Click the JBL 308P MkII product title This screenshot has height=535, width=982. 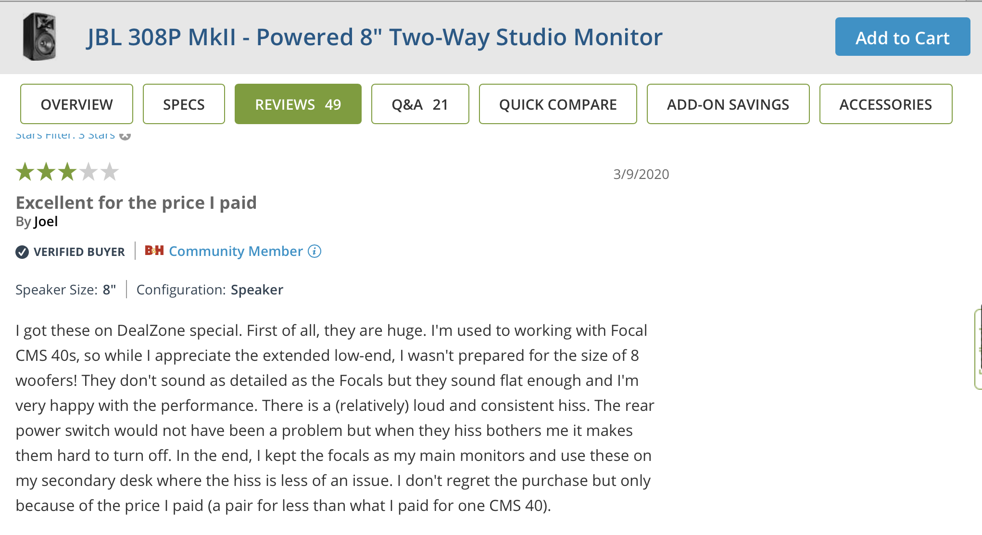tap(375, 37)
